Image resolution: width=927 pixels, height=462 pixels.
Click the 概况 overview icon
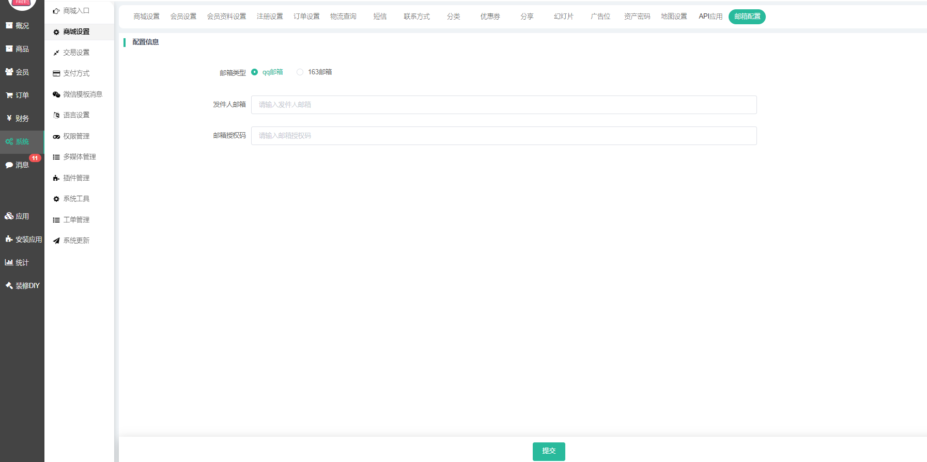click(9, 25)
